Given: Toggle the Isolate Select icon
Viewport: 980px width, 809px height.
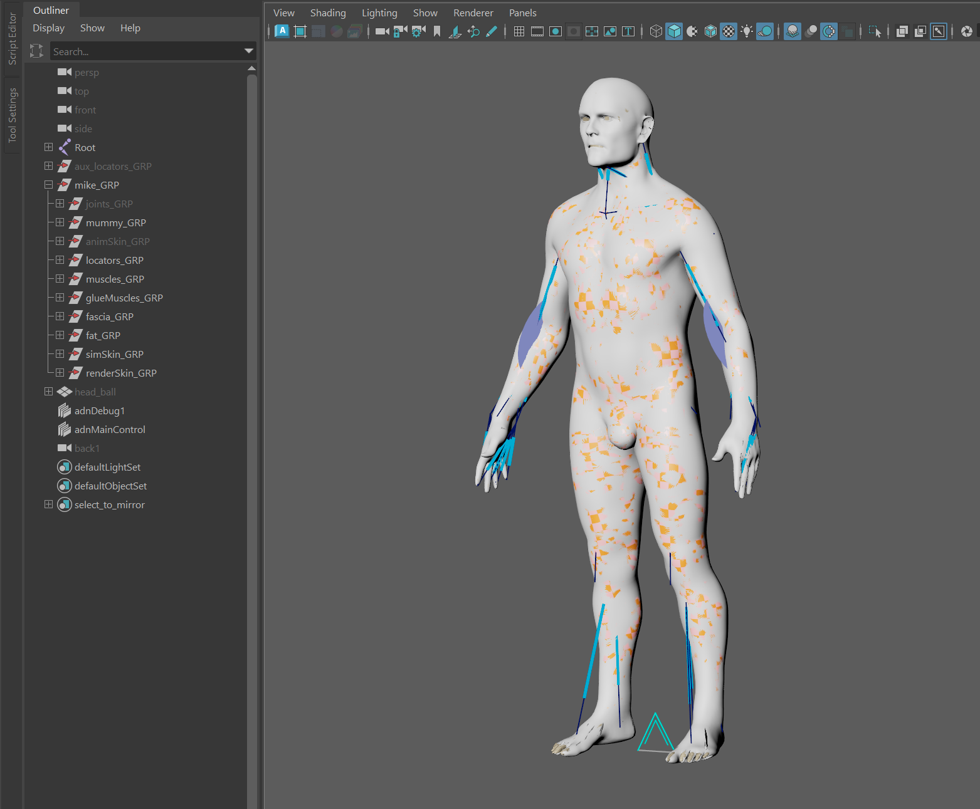Looking at the screenshot, I should coord(874,31).
